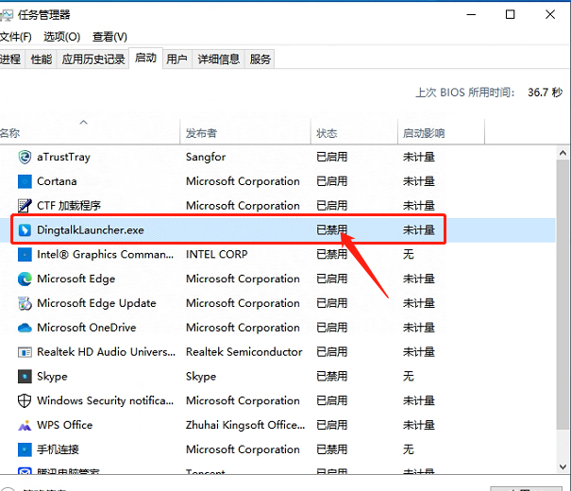Sort by the 发布者 column header
This screenshot has height=491, width=571.
pos(245,133)
